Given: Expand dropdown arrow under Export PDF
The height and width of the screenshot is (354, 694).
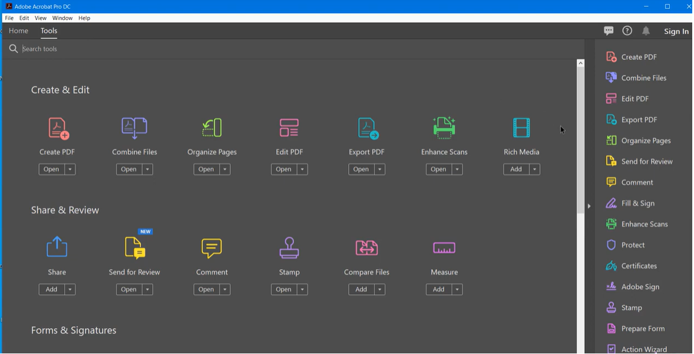Looking at the screenshot, I should [380, 169].
